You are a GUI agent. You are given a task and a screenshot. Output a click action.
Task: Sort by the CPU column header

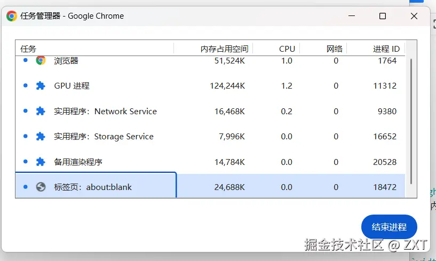276,49
